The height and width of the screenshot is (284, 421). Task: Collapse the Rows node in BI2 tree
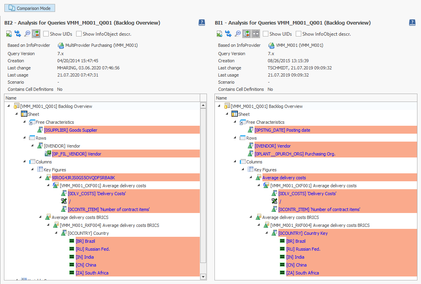pos(24,138)
